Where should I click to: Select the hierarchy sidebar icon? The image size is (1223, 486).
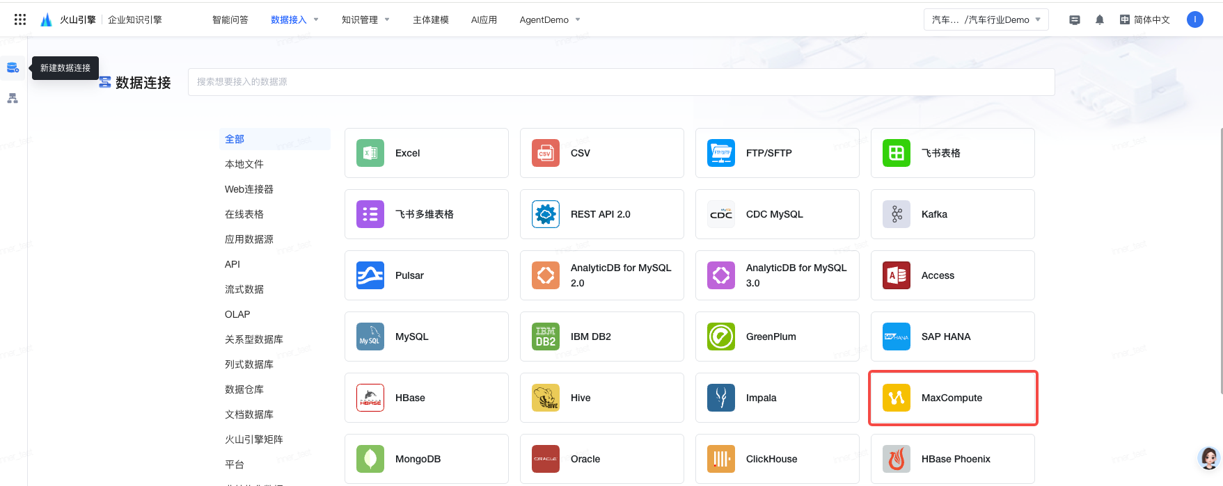tap(13, 98)
